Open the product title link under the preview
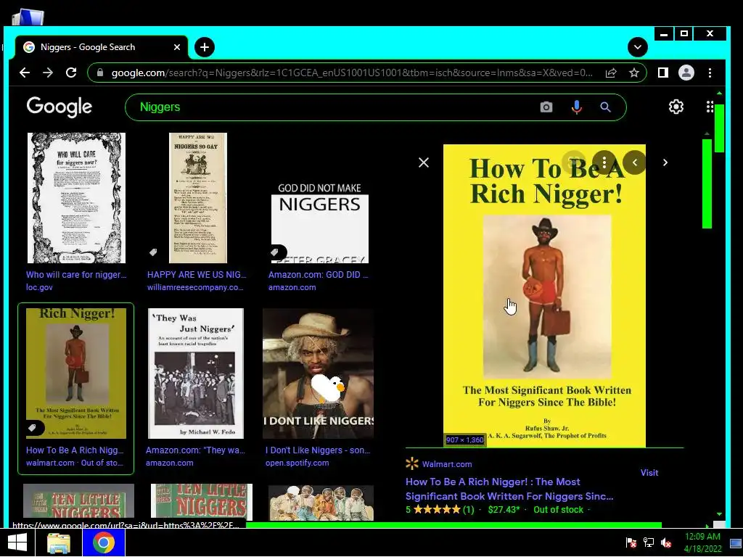Screen dimensions: 743x557 [509, 489]
